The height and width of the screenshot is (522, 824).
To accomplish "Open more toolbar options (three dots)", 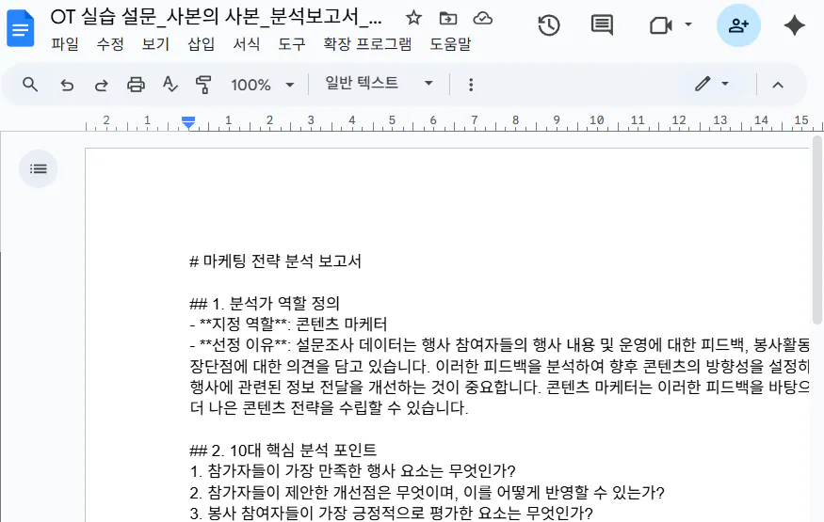I will pyautogui.click(x=471, y=85).
